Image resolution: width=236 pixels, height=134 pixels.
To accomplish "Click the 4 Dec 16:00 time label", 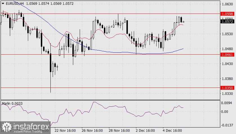I will (x=172, y=130).
